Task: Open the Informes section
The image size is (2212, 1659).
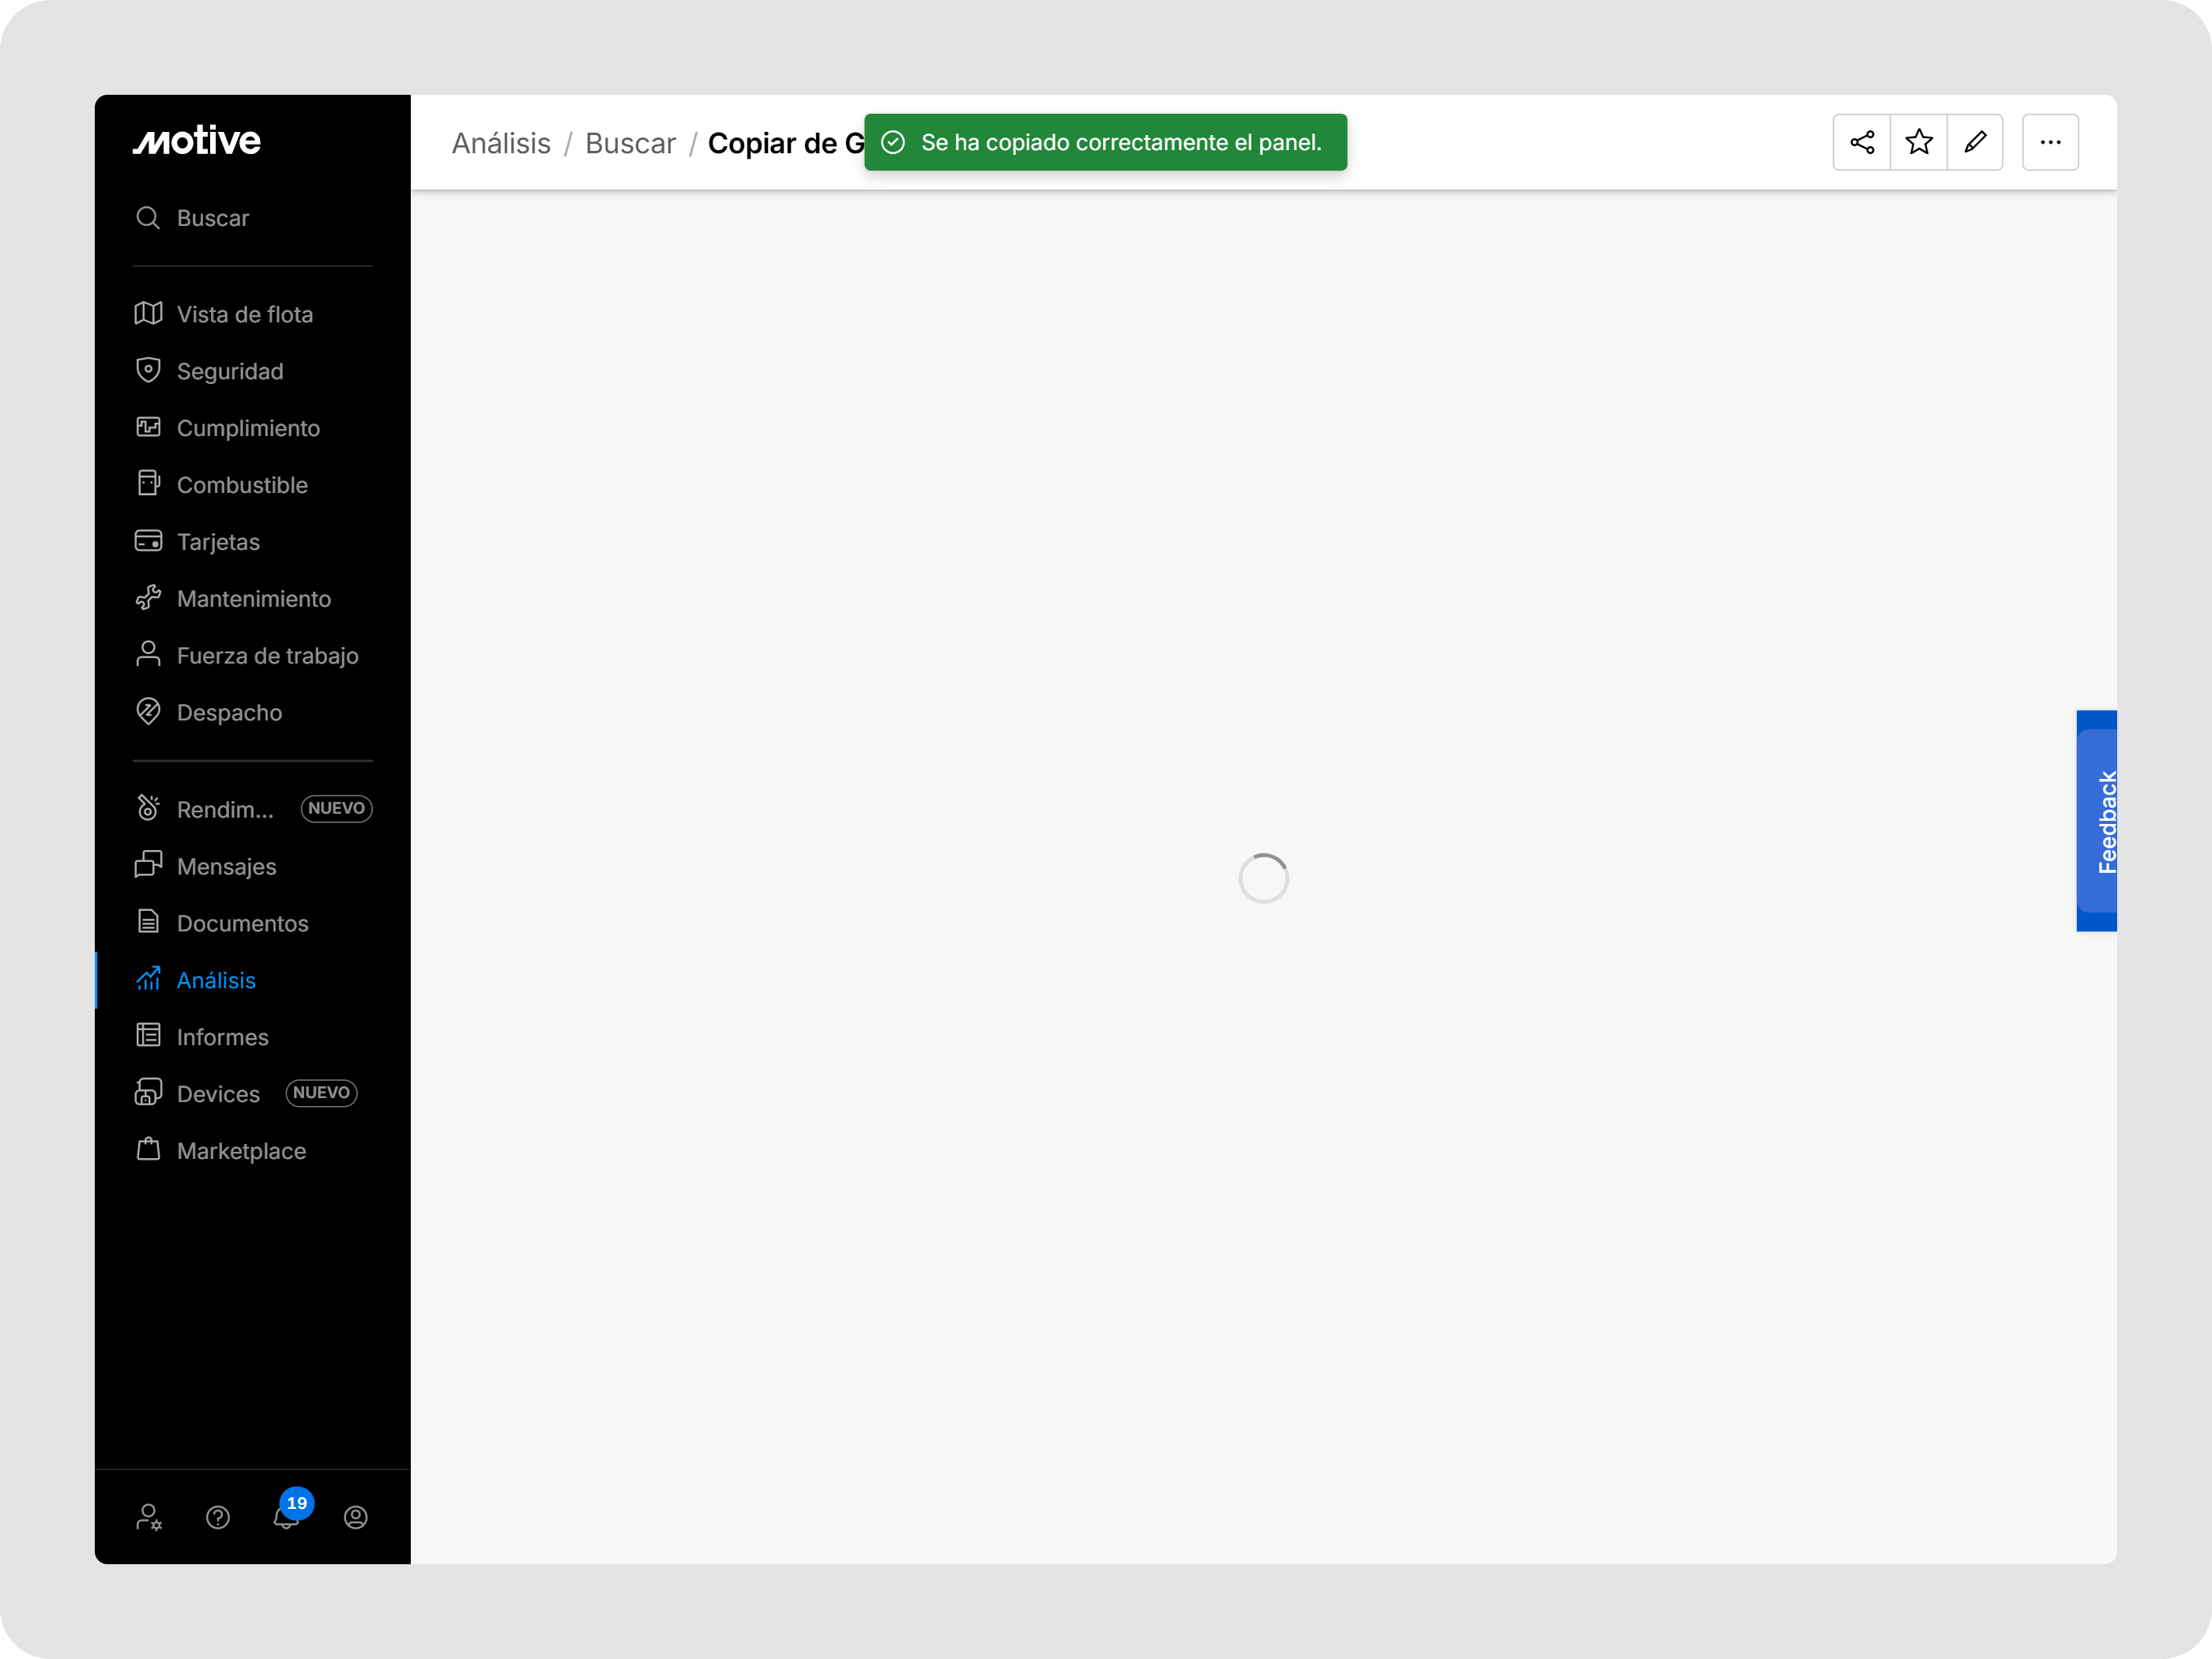Action: 222,1037
